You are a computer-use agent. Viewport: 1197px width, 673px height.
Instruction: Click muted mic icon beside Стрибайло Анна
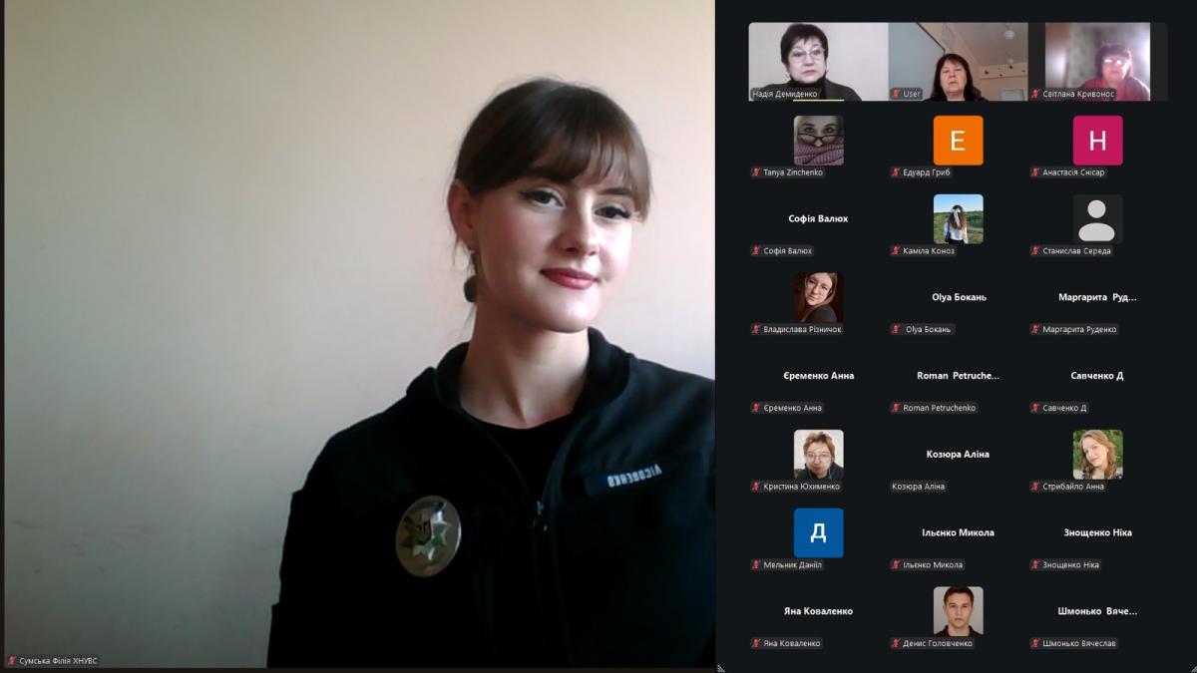coord(1035,487)
